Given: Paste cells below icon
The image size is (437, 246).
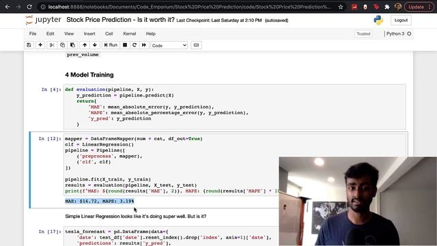Looking at the screenshot, I should click(x=72, y=45).
